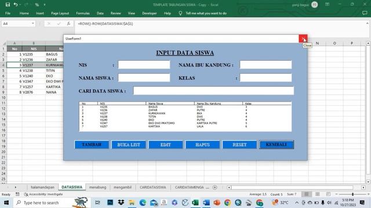Open the File menu tab
This screenshot has width=371, height=208.
click(x=8, y=13)
